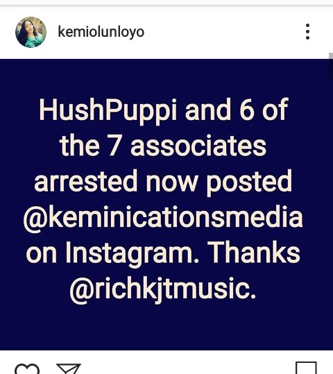The image size is (333, 374).
Task: Toggle the heart to like this post
Action: click(27, 369)
